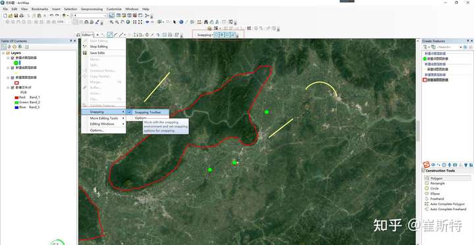Viewport: 474px width, 245px height.
Task: Launch the ModelBuilder window
Action: (147, 15)
